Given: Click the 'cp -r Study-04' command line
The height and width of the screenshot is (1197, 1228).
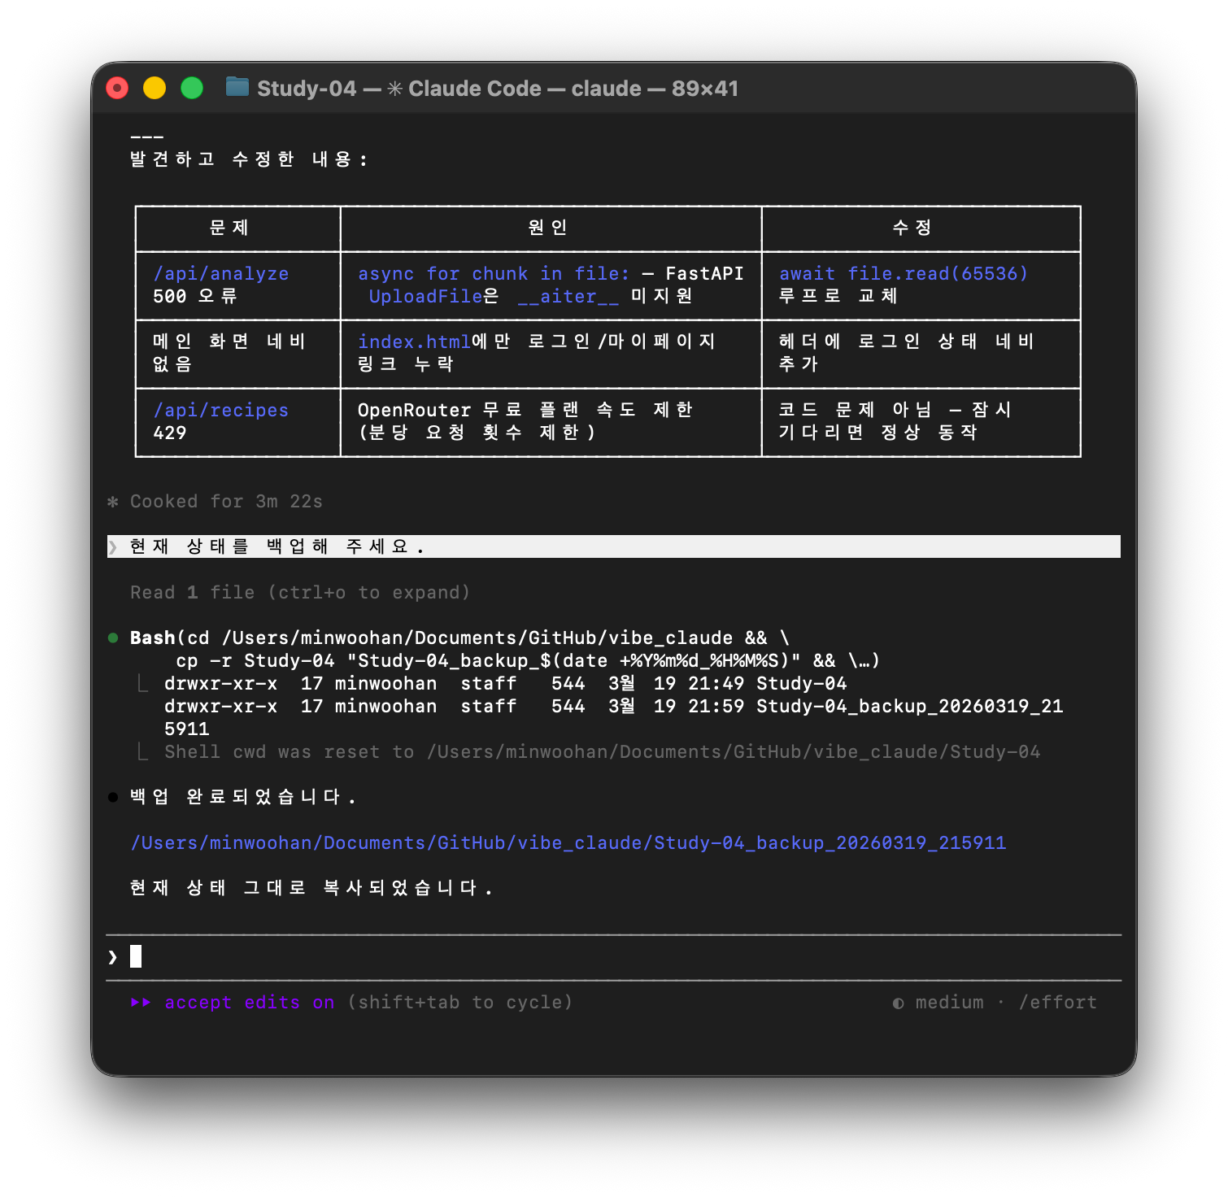Looking at the screenshot, I should click(529, 661).
